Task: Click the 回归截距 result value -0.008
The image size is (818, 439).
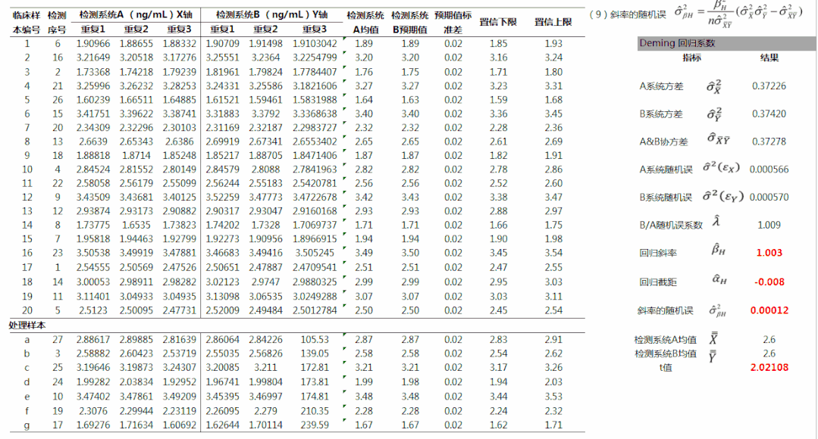Action: (x=769, y=282)
